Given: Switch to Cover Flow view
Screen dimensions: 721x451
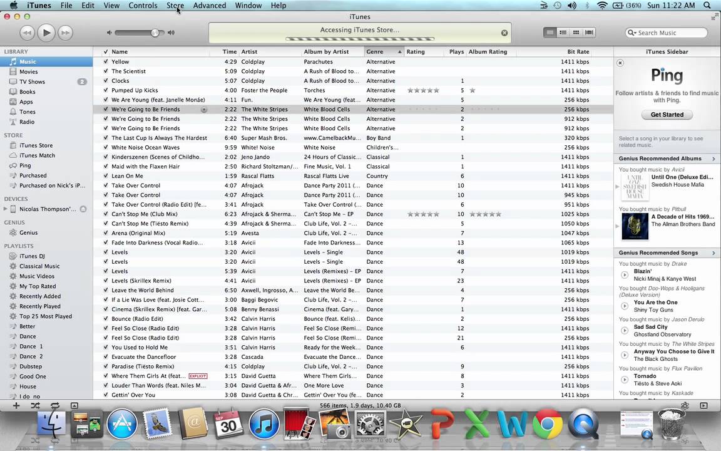Looking at the screenshot, I should click(x=589, y=33).
